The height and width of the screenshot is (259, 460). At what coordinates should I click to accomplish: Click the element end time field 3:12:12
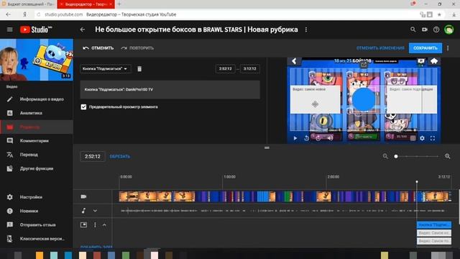click(249, 69)
